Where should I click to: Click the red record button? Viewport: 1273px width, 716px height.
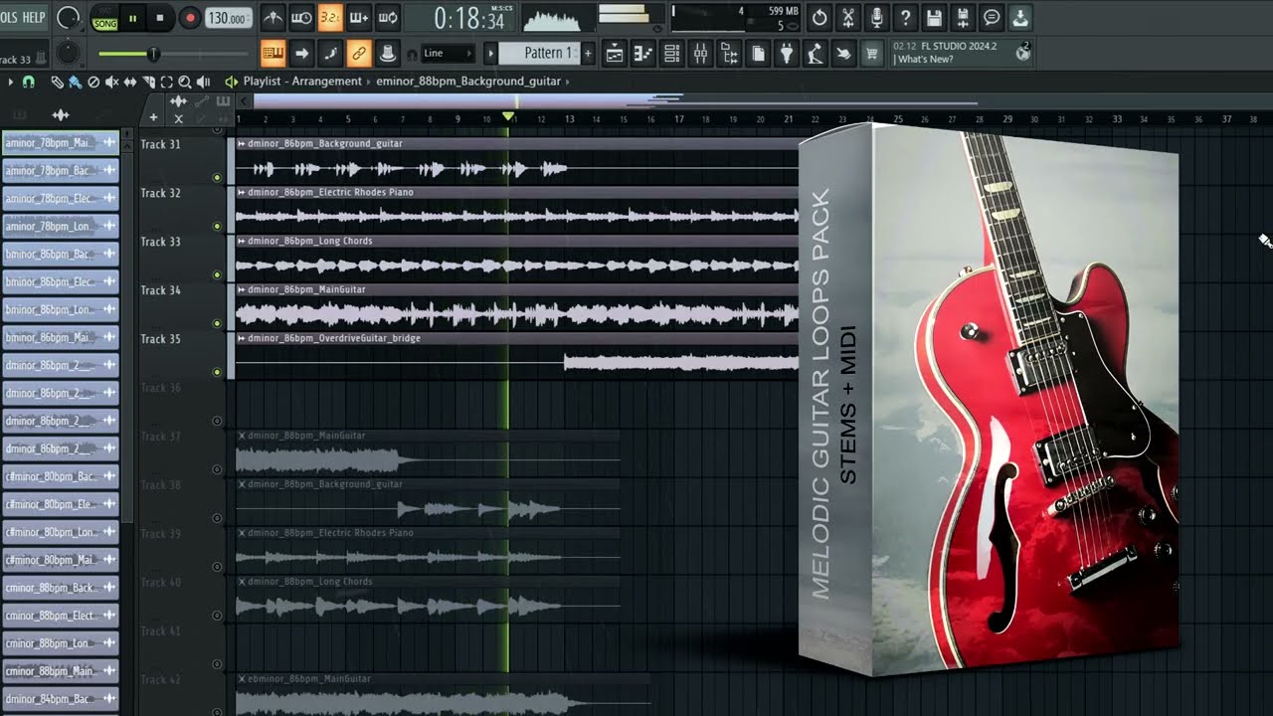189,18
